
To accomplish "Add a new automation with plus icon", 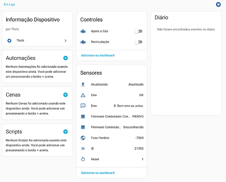I will tap(65, 58).
